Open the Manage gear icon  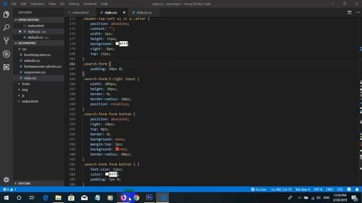tap(6, 179)
